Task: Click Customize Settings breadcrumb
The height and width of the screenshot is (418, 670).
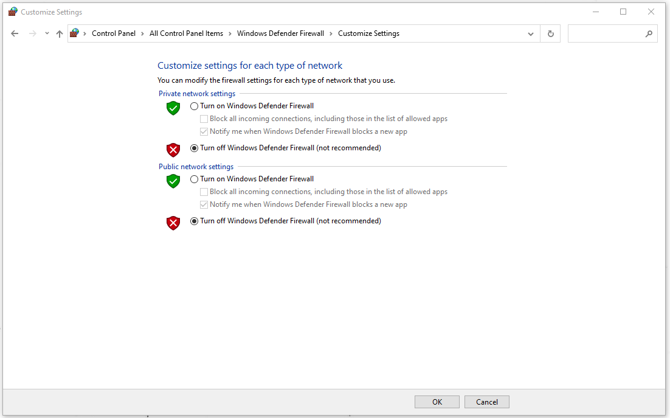Action: pos(369,33)
